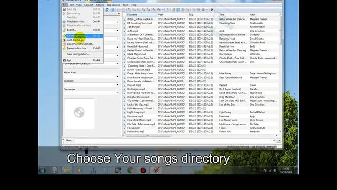Select the Drag Me Down.mp3 file row

point(201,97)
